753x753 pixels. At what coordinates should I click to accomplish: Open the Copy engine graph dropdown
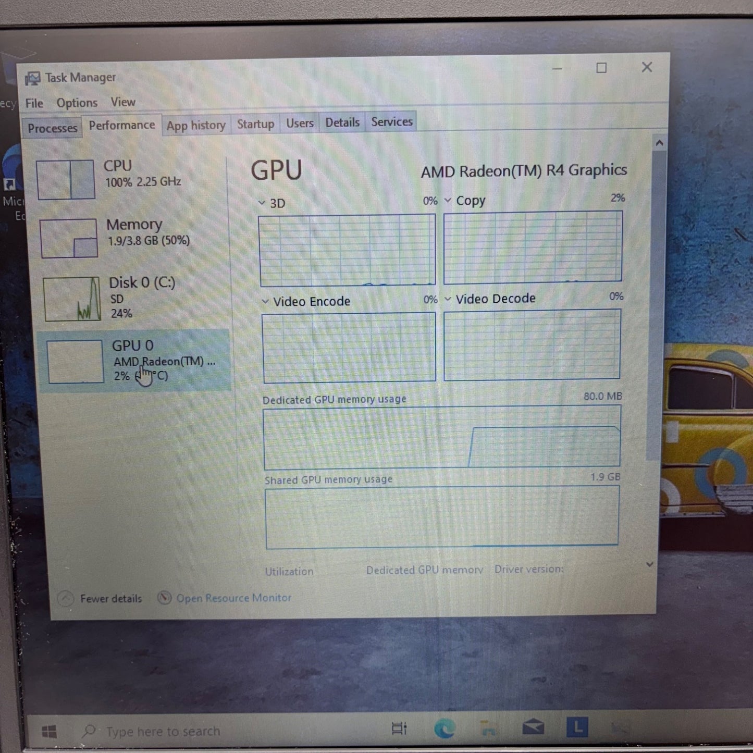(x=448, y=201)
